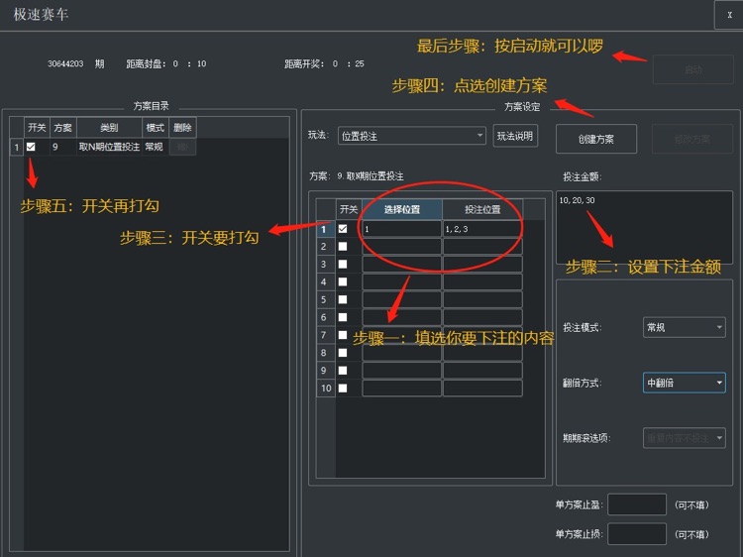
Task: Toggle the checkbox for scheme 9 in 方案目录
Action: coord(31,147)
